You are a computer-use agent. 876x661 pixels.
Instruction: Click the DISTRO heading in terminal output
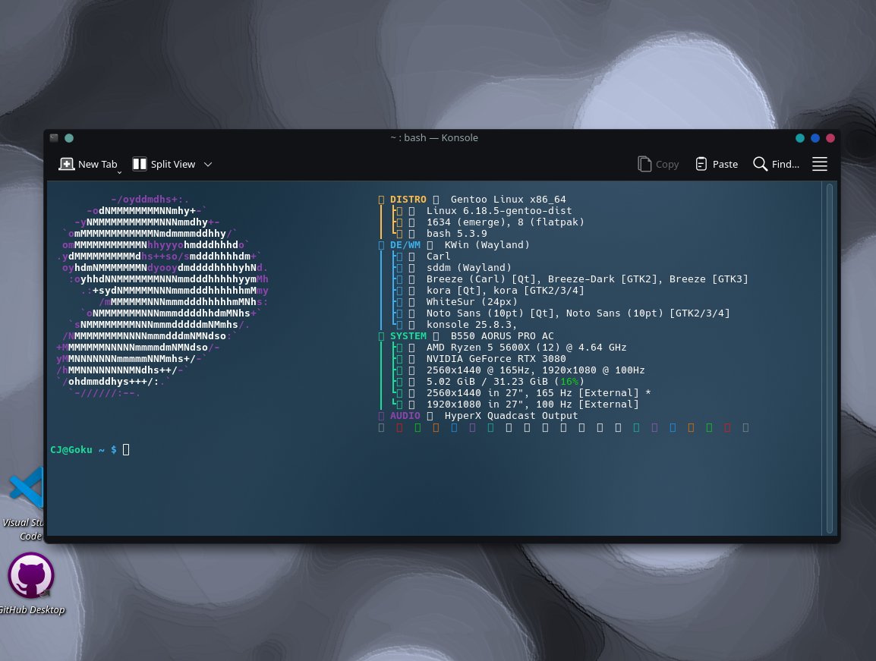tap(408, 200)
